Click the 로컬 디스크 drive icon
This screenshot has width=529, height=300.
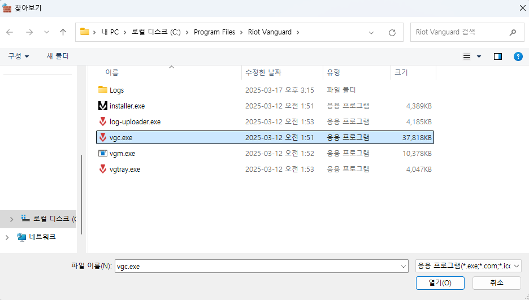(25, 219)
